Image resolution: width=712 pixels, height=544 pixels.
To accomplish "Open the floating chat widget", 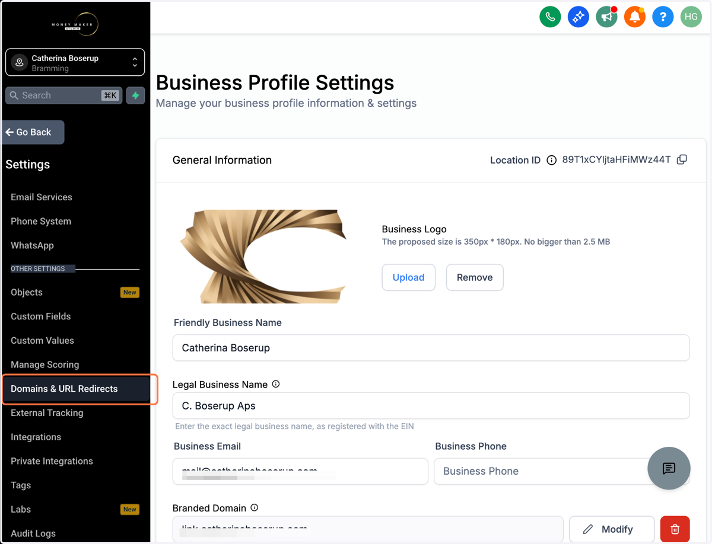I will tap(669, 468).
